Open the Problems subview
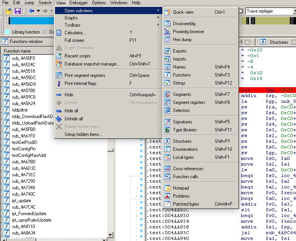 click(x=201, y=196)
